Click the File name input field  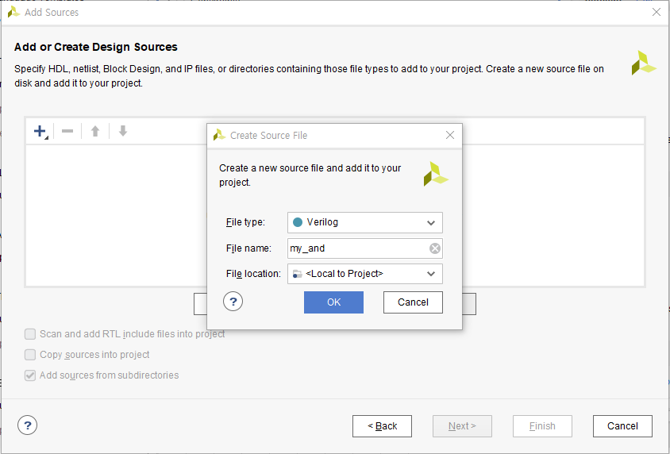click(x=365, y=248)
